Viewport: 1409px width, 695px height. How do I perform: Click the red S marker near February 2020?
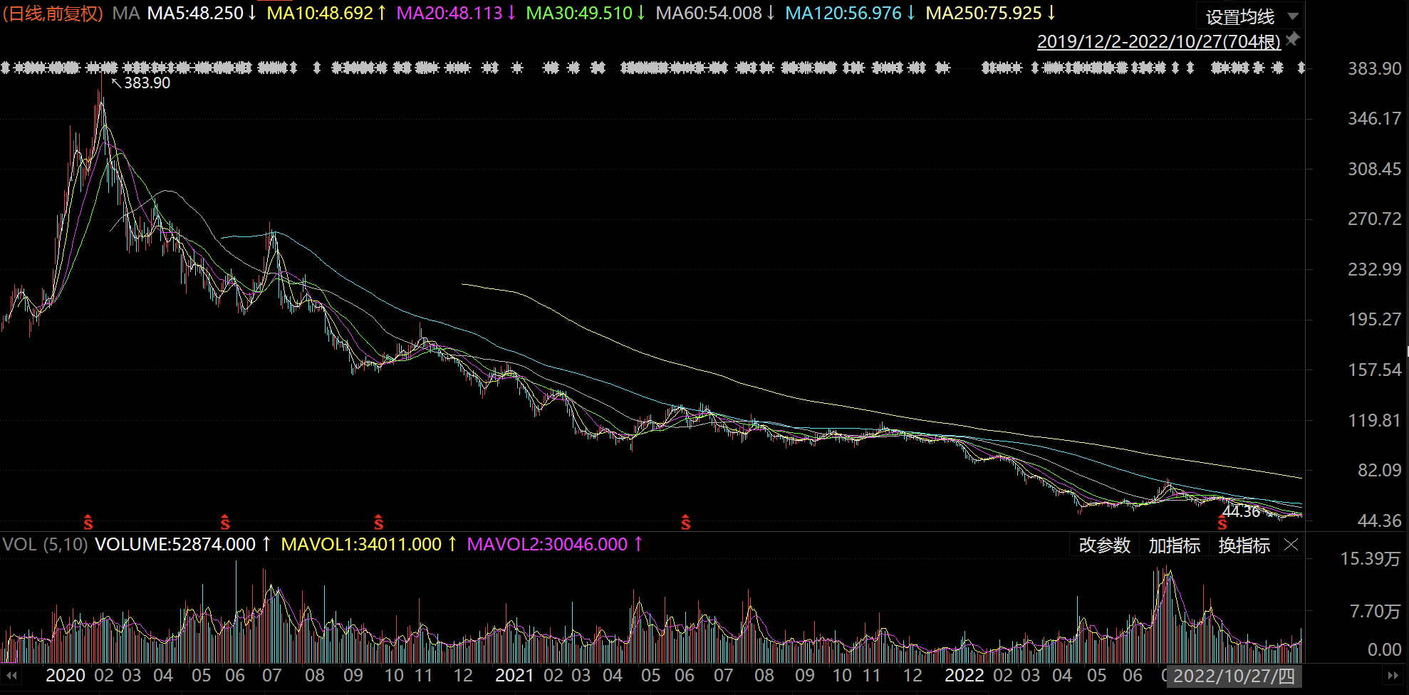point(88,523)
